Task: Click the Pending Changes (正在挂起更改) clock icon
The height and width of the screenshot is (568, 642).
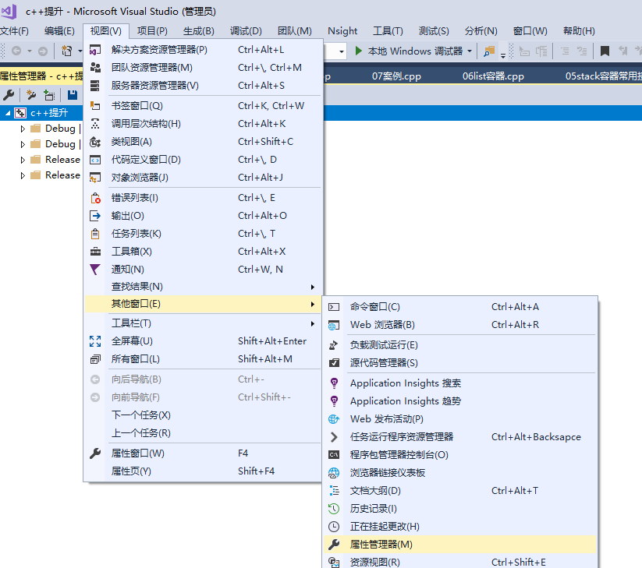Action: [x=334, y=527]
